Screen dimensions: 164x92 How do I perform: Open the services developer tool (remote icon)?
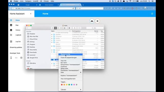11,58
